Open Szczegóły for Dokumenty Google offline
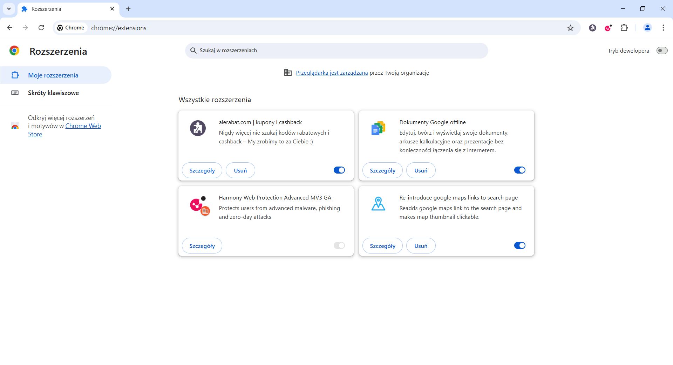This screenshot has width=673, height=365. pyautogui.click(x=382, y=170)
